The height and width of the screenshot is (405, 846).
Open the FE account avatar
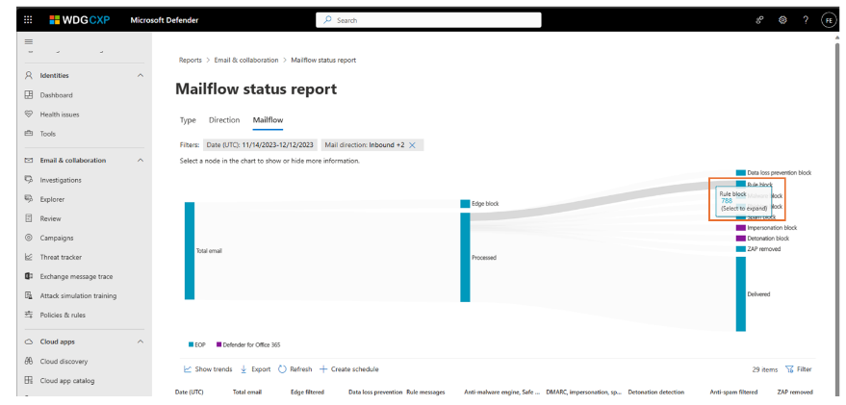(x=828, y=20)
